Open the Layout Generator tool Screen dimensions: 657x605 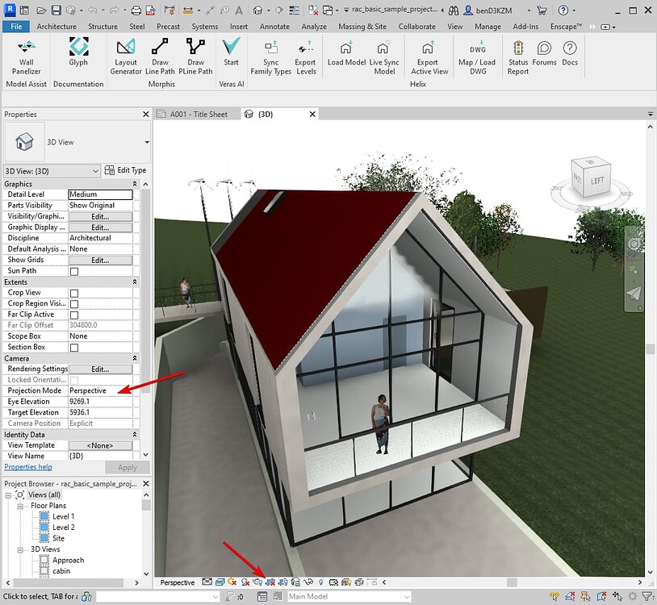125,56
